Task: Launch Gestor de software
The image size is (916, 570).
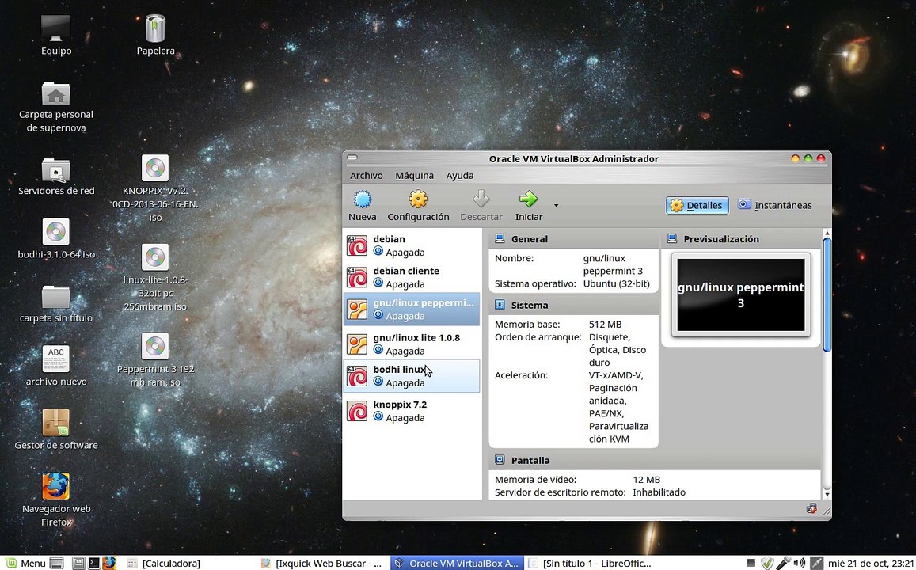Action: click(56, 429)
